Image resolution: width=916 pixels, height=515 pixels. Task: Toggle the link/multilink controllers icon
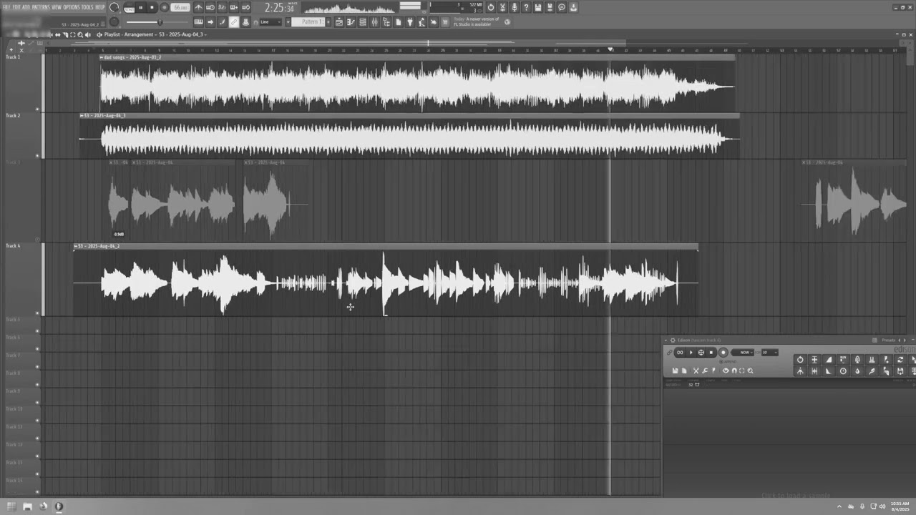(x=233, y=22)
